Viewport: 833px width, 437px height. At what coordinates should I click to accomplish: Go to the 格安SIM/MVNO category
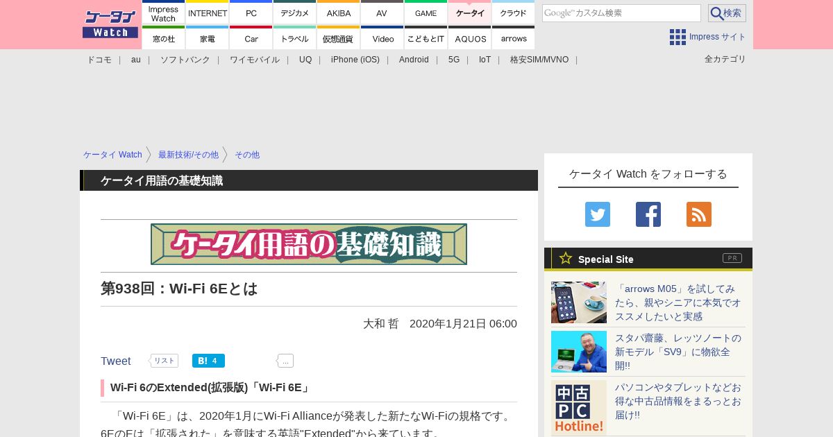tap(539, 60)
